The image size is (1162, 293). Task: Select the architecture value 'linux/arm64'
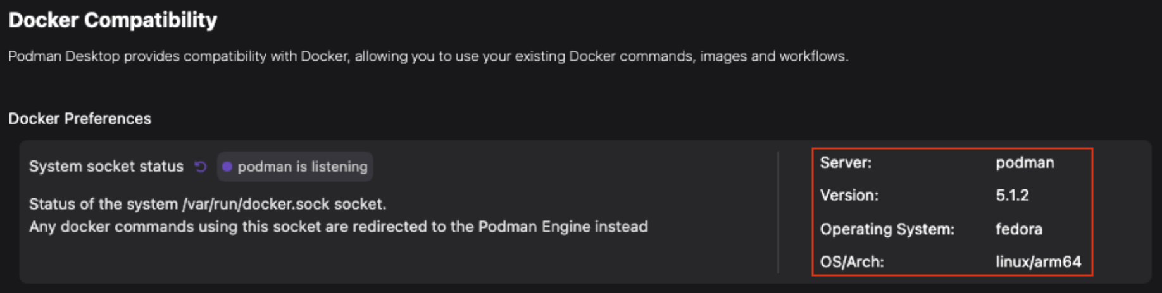point(1038,262)
